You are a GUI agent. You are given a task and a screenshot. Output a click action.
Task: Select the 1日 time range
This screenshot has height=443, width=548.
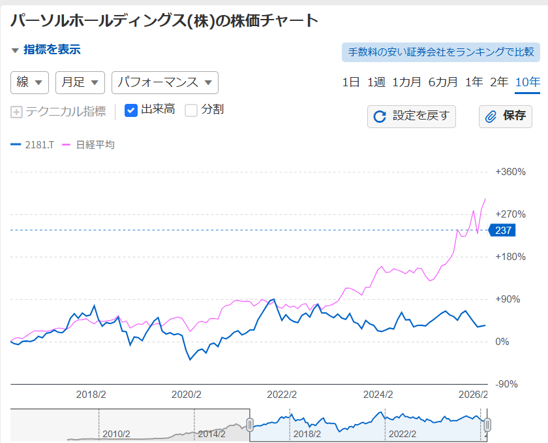click(350, 82)
